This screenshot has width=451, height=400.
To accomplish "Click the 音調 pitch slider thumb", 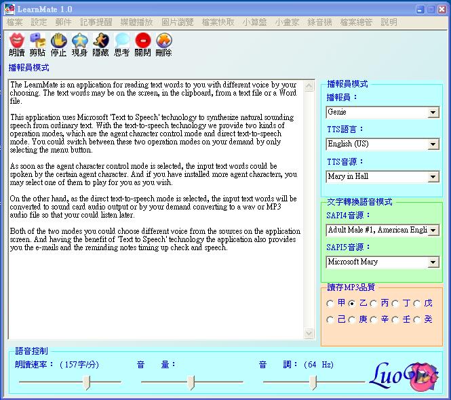I will coord(313,382).
